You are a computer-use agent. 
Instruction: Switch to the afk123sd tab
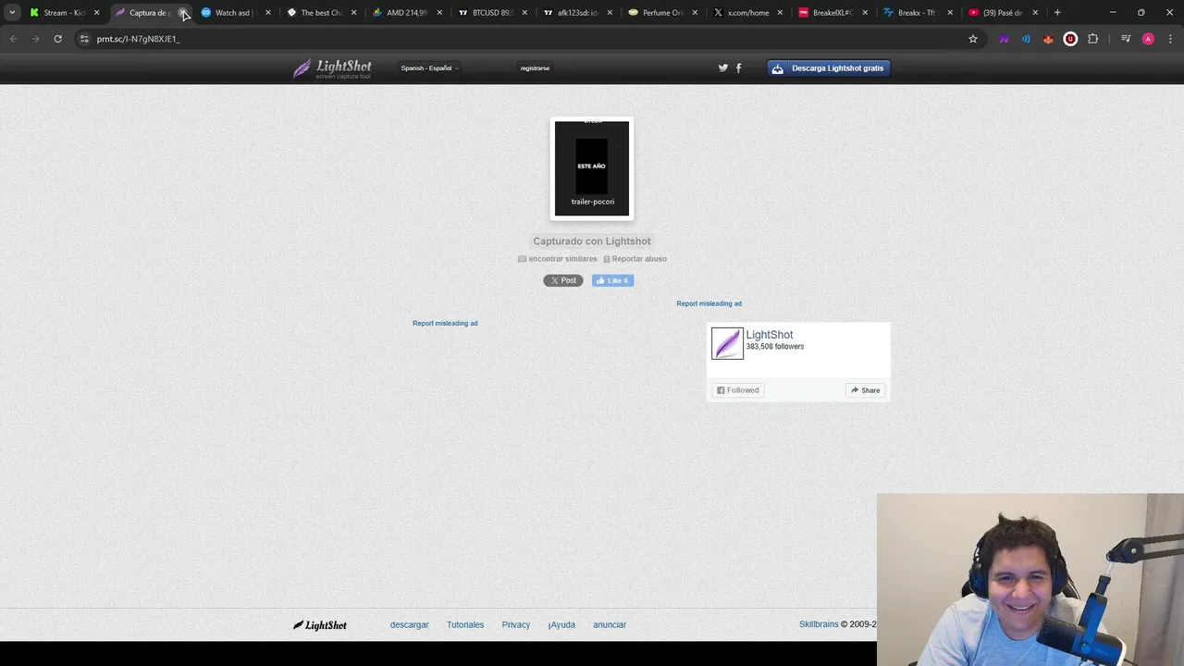click(577, 13)
